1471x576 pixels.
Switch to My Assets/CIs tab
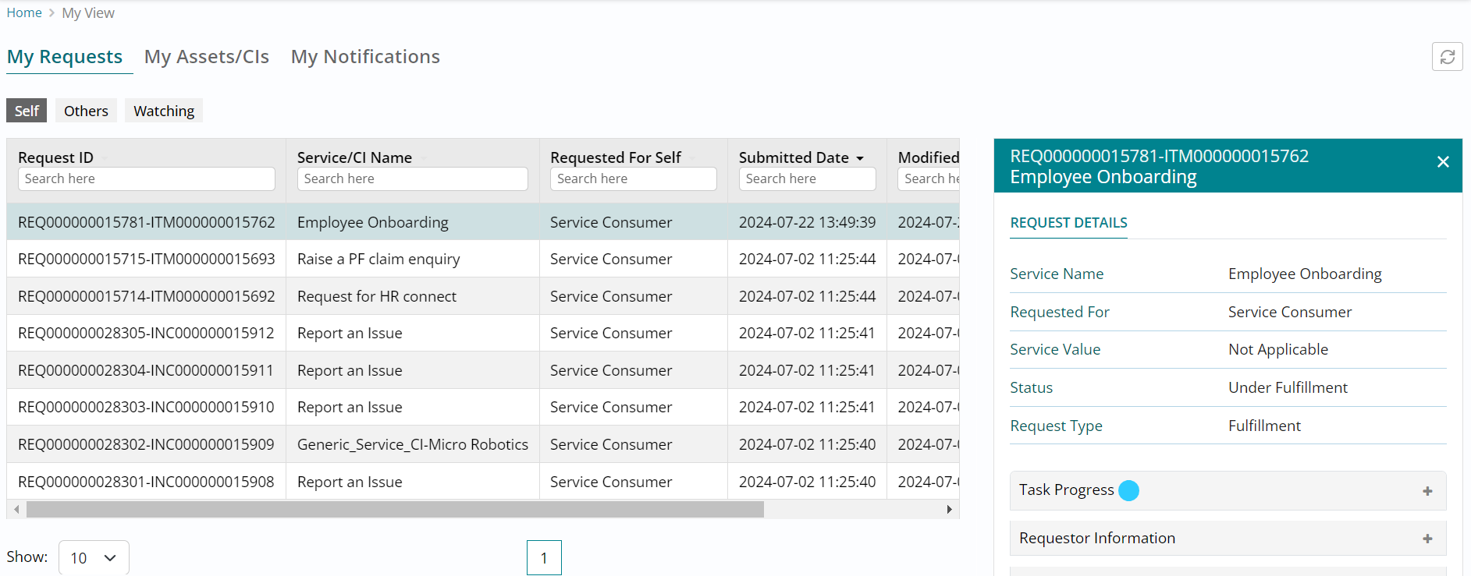(x=207, y=57)
